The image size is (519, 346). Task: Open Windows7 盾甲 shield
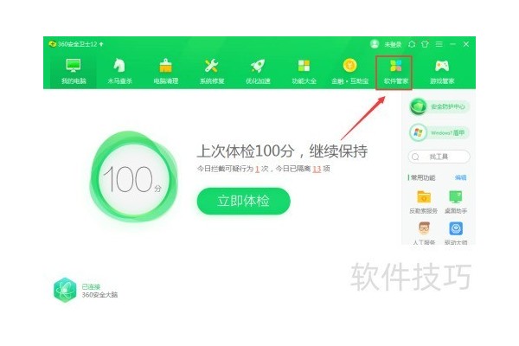(x=439, y=132)
